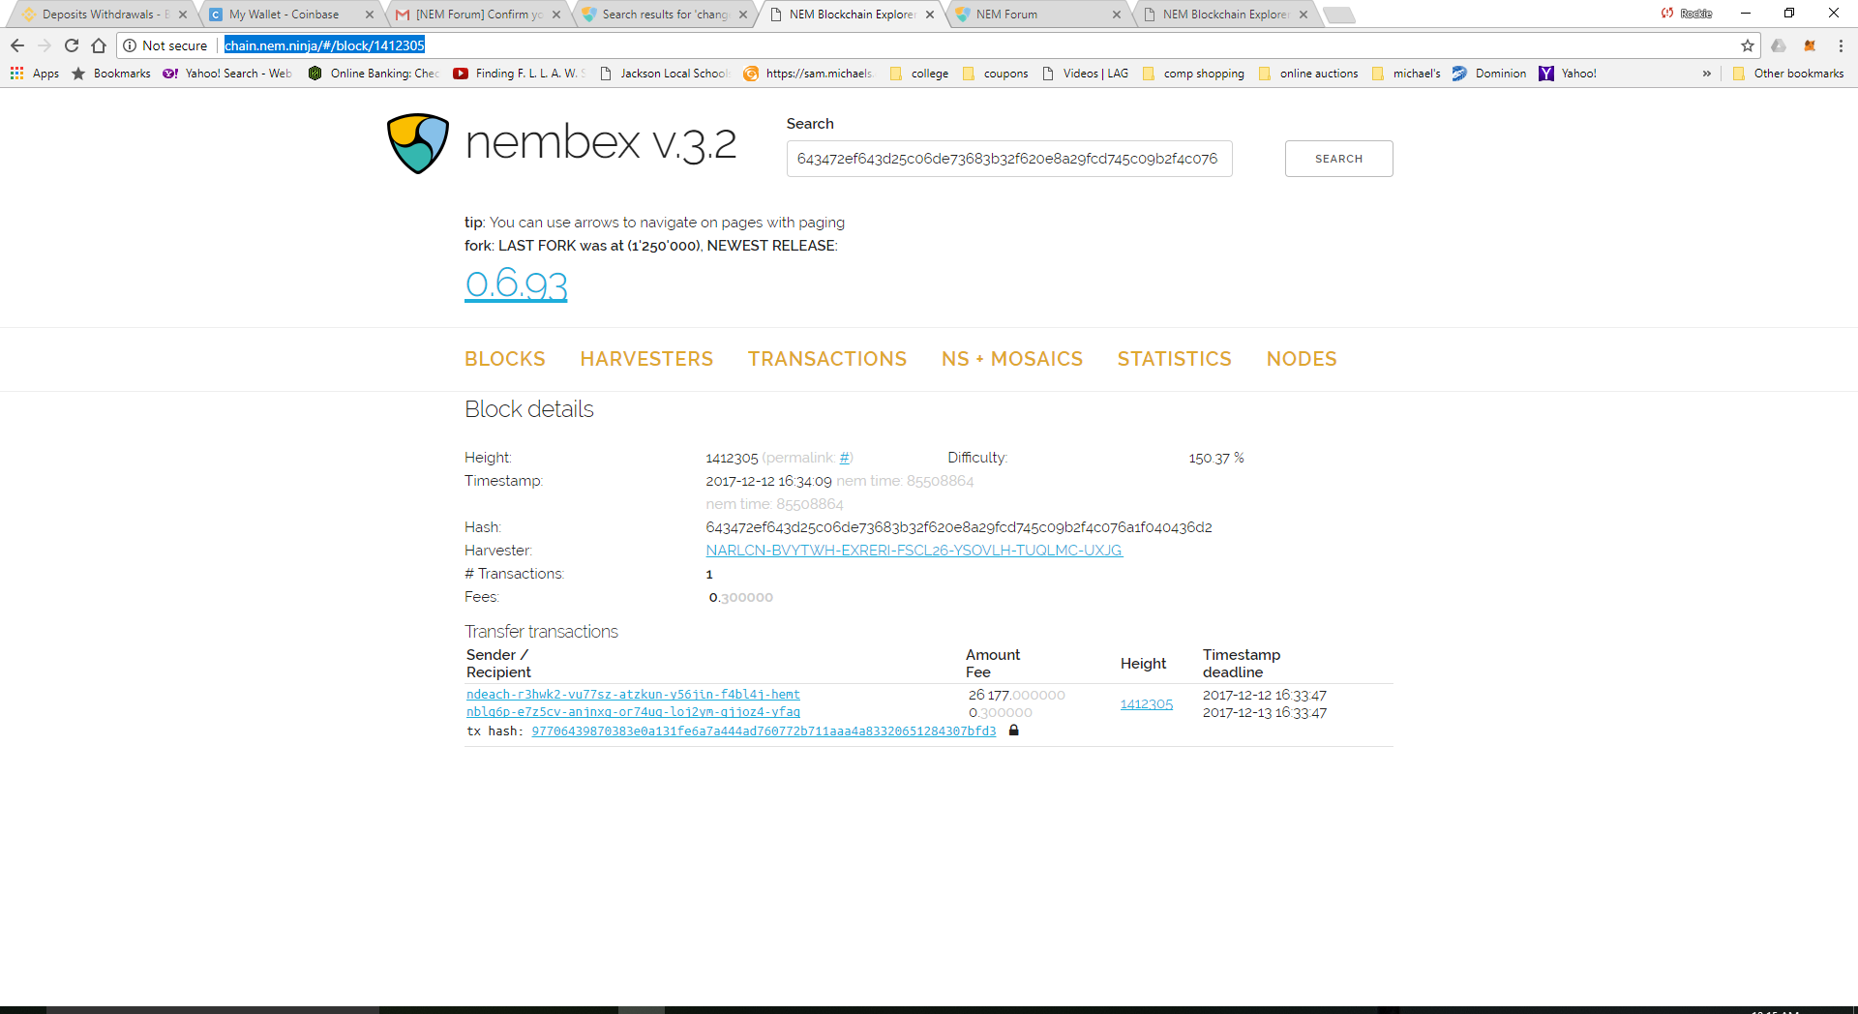The height and width of the screenshot is (1014, 1858).
Task: Open the Apps shortcut in bookmarks bar
Action: 35,74
